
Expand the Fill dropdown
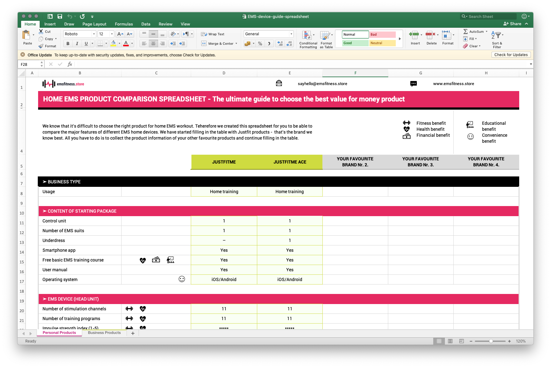click(476, 39)
